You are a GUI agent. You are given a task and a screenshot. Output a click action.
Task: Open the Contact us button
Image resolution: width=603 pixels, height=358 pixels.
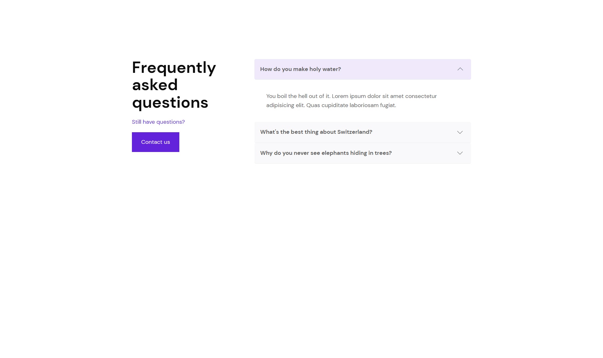coord(155,142)
